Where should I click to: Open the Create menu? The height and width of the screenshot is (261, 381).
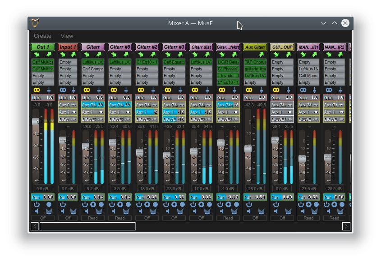pos(42,36)
